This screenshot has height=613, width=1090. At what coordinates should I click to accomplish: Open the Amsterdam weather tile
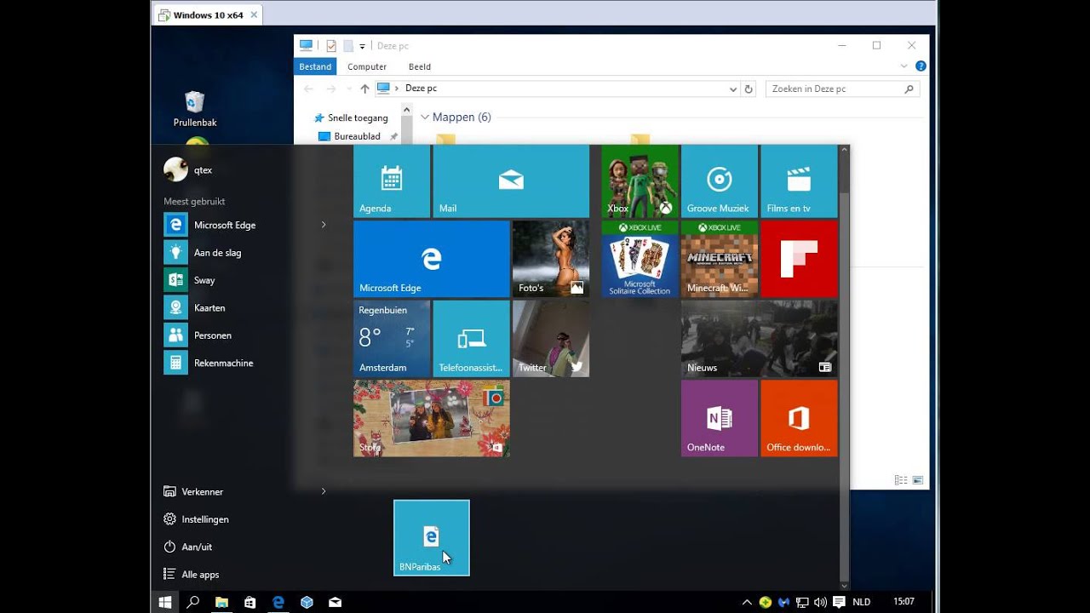pos(392,338)
